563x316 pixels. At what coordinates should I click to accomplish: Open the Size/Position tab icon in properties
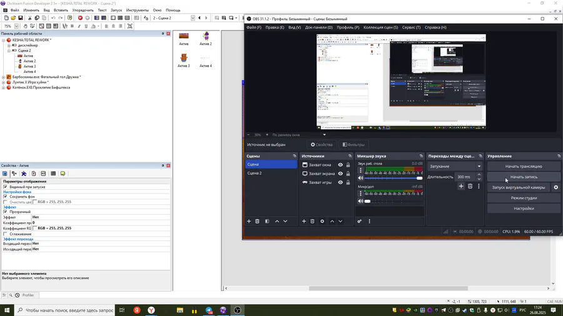[14, 174]
